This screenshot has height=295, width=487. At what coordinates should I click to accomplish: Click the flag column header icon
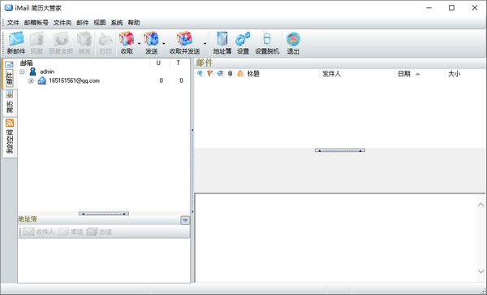[210, 73]
